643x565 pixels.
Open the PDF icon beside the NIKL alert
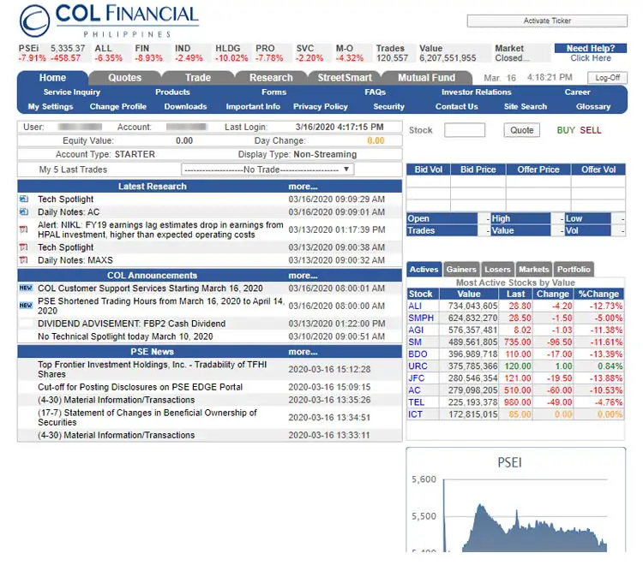pos(24,229)
